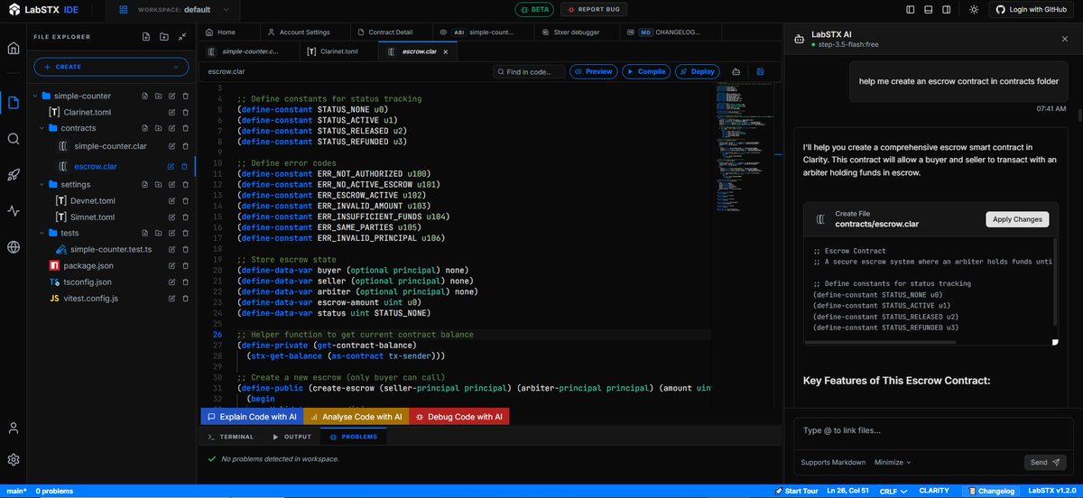The image size is (1083, 498).
Task: Click Analyse Code with AI
Action: coord(356,417)
